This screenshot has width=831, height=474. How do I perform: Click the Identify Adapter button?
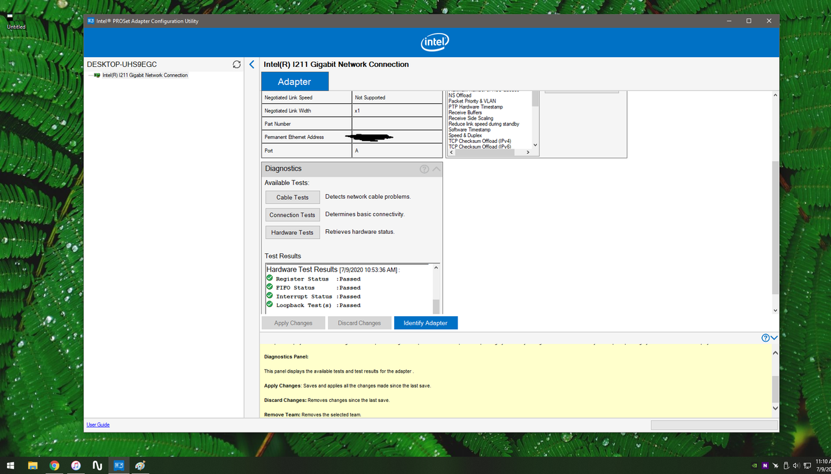[x=426, y=323]
